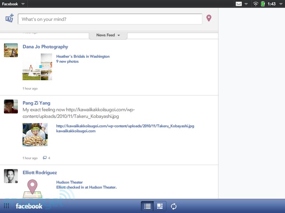Tap the Wi-Fi status icon
285x213 pixels.
click(255, 4)
